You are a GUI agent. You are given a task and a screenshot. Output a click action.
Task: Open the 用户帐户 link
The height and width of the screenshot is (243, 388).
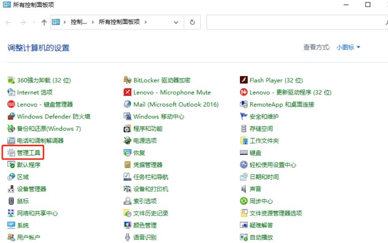coord(29,237)
